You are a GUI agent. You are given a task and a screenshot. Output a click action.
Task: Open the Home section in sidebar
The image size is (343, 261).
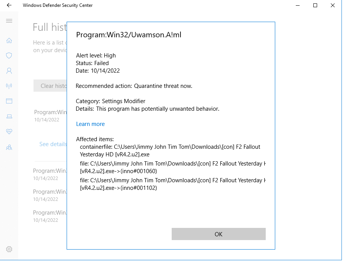(x=9, y=40)
